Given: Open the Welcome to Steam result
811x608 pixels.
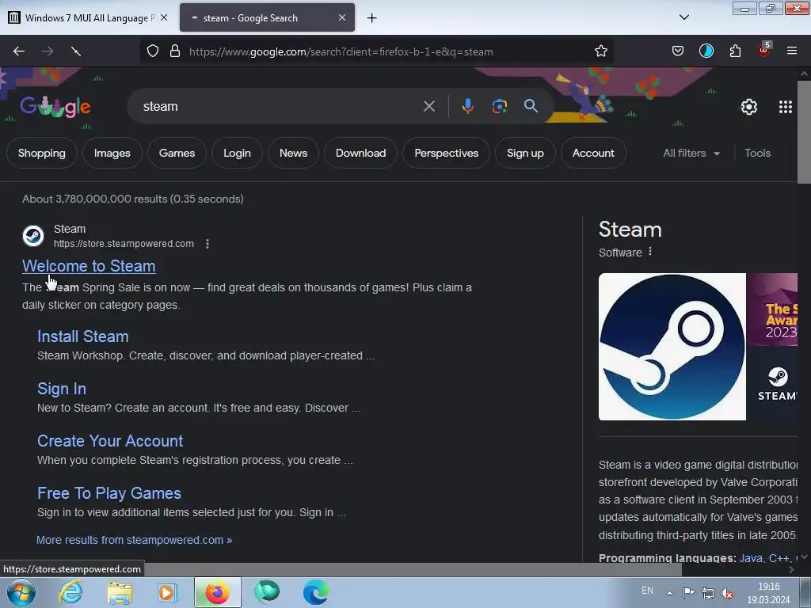Looking at the screenshot, I should tap(89, 266).
